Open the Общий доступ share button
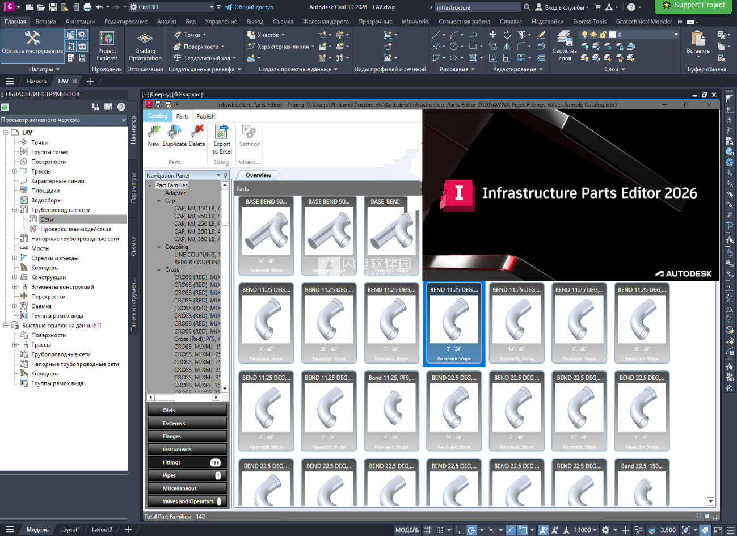The width and height of the screenshot is (737, 536). (249, 7)
